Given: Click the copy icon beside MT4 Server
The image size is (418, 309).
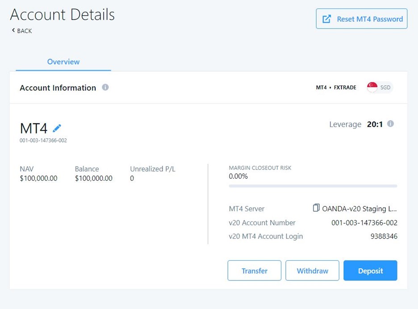Looking at the screenshot, I should [x=316, y=208].
